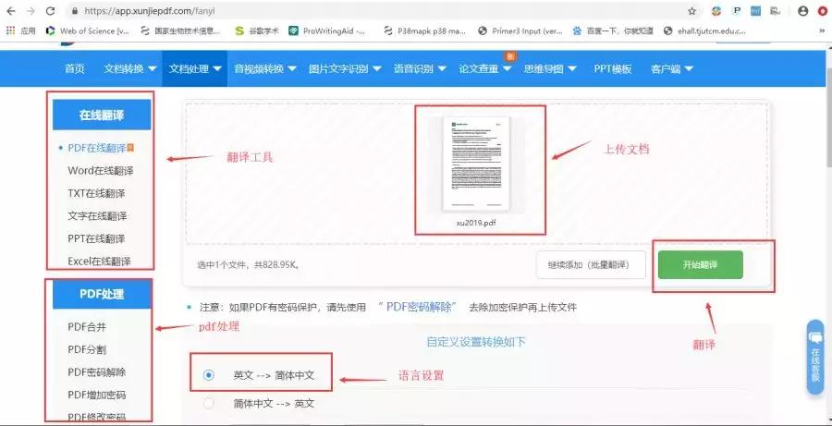
Task: Follow the PDF密码解除 link in the notice
Action: pos(419,307)
